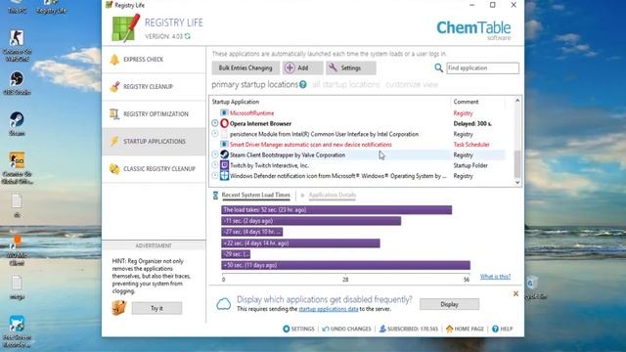This screenshot has height=352, width=626.
Task: Click the Twitch entry icon
Action: point(224,165)
